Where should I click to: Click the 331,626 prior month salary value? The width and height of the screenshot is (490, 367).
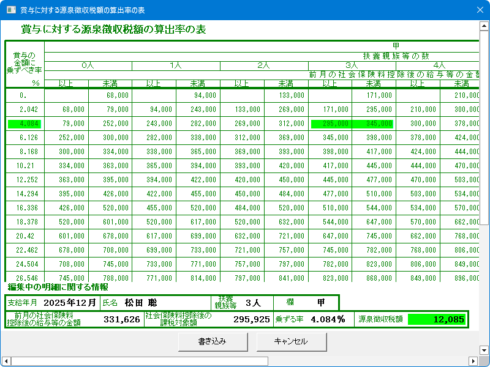pyautogui.click(x=121, y=319)
